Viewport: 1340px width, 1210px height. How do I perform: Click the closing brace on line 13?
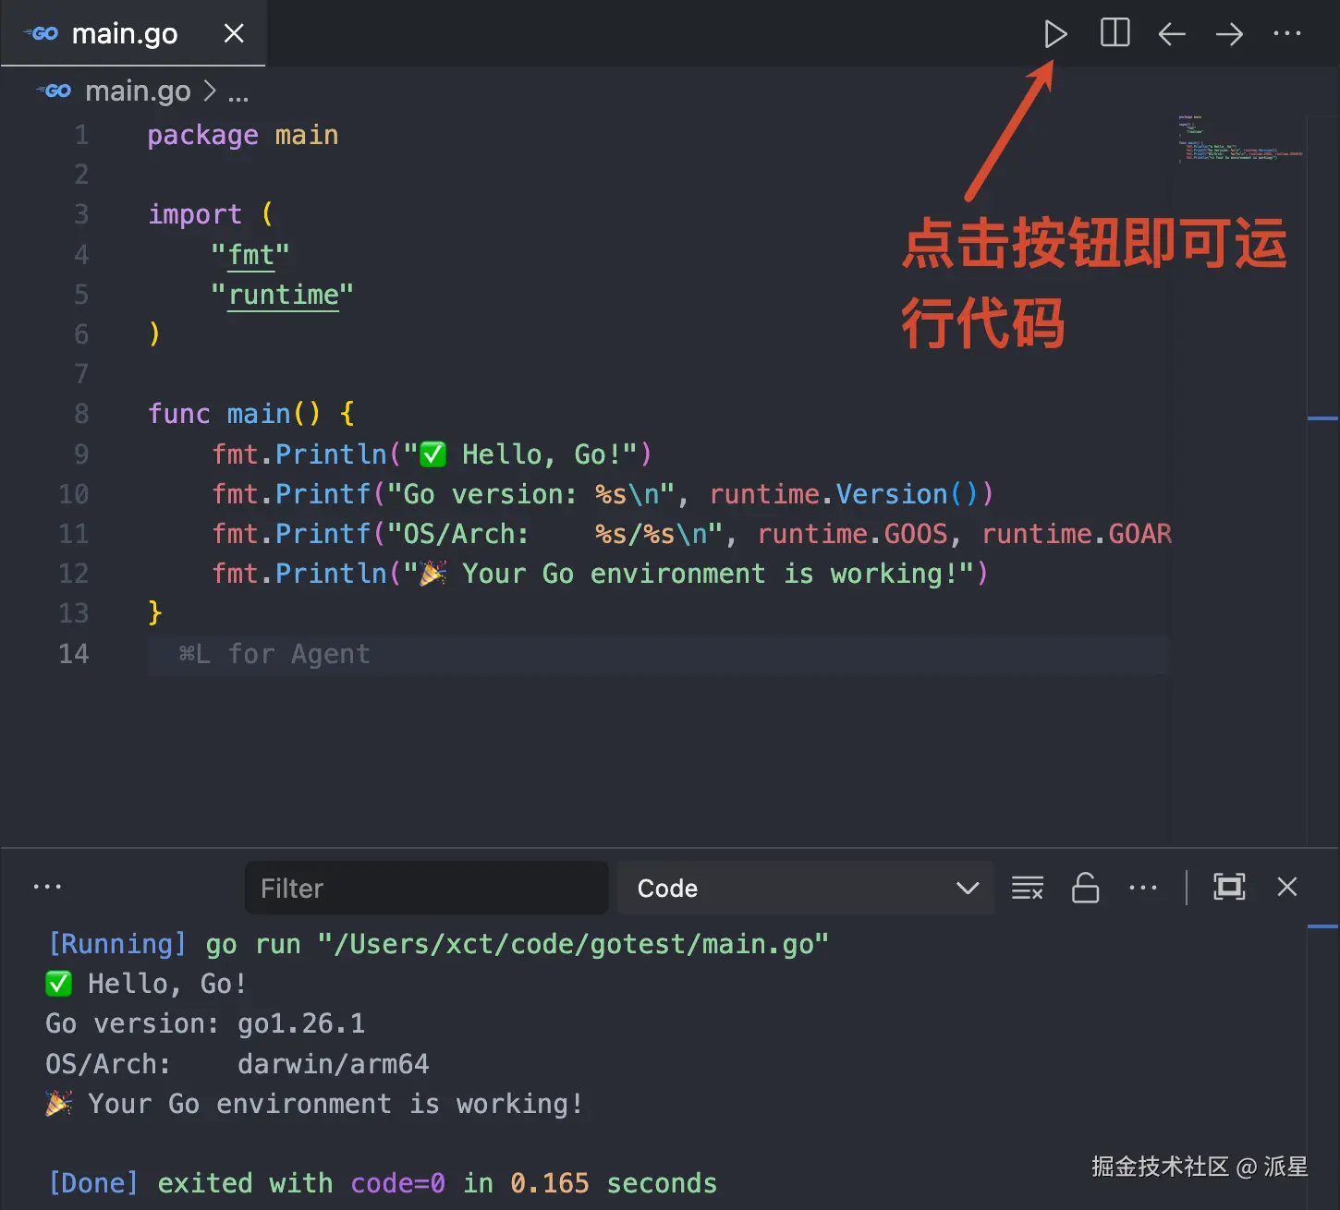point(154,612)
